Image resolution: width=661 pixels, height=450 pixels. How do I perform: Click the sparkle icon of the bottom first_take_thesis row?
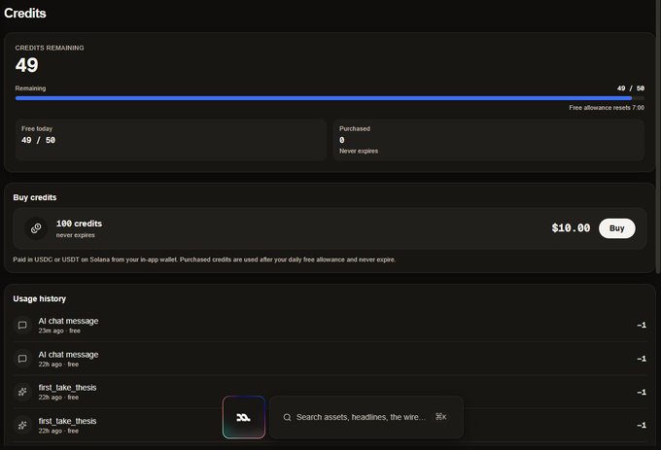pyautogui.click(x=22, y=425)
